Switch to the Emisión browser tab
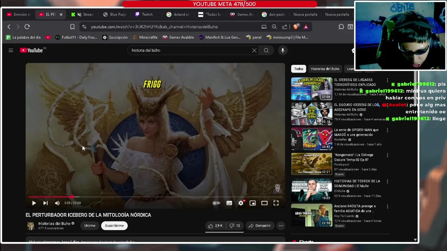 click(x=19, y=14)
